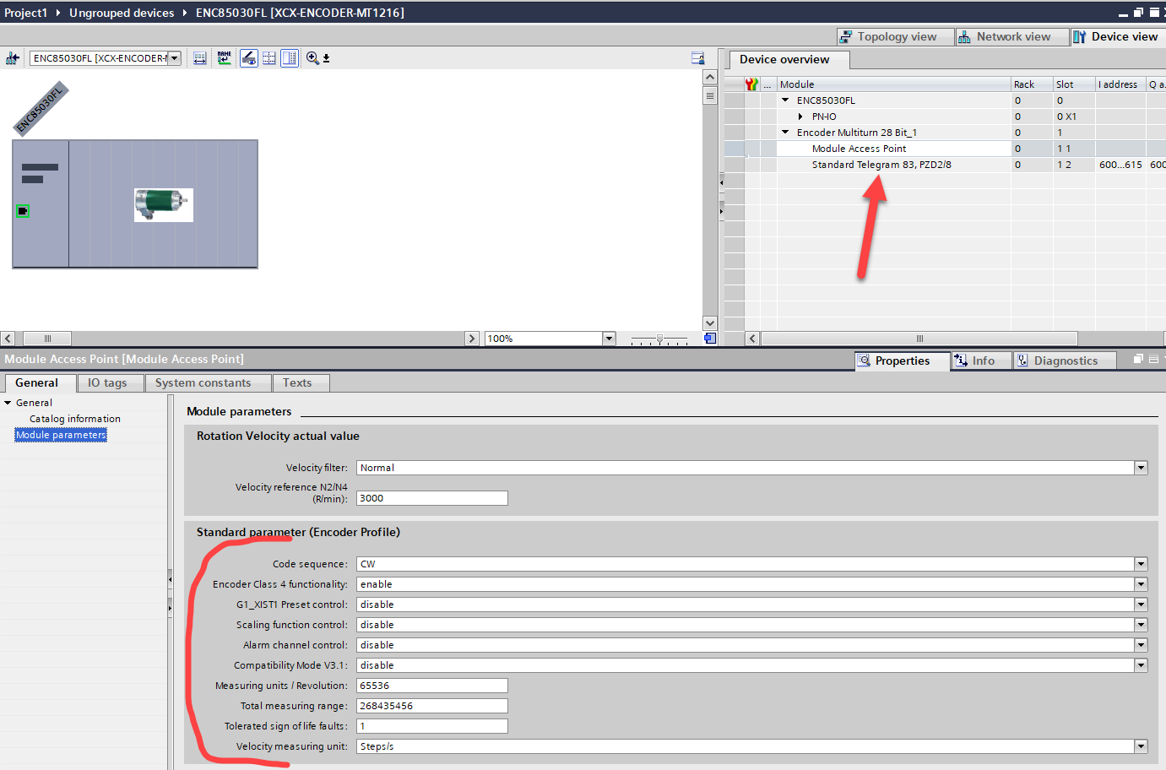Click the go to network view icon
Viewport: 1166px width, 770px height.
[12, 58]
